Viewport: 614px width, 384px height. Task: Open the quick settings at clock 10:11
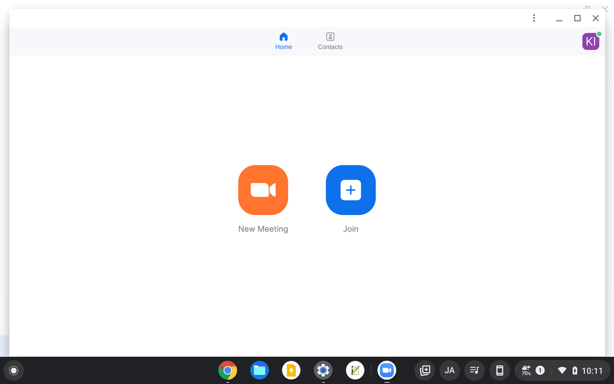(x=582, y=370)
